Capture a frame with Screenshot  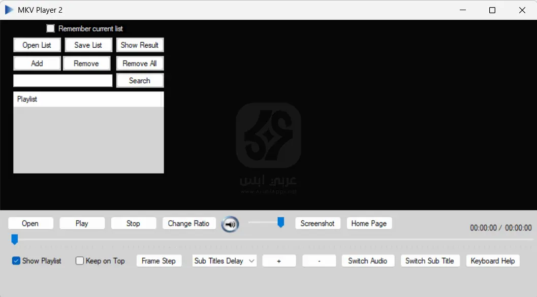[x=318, y=223]
